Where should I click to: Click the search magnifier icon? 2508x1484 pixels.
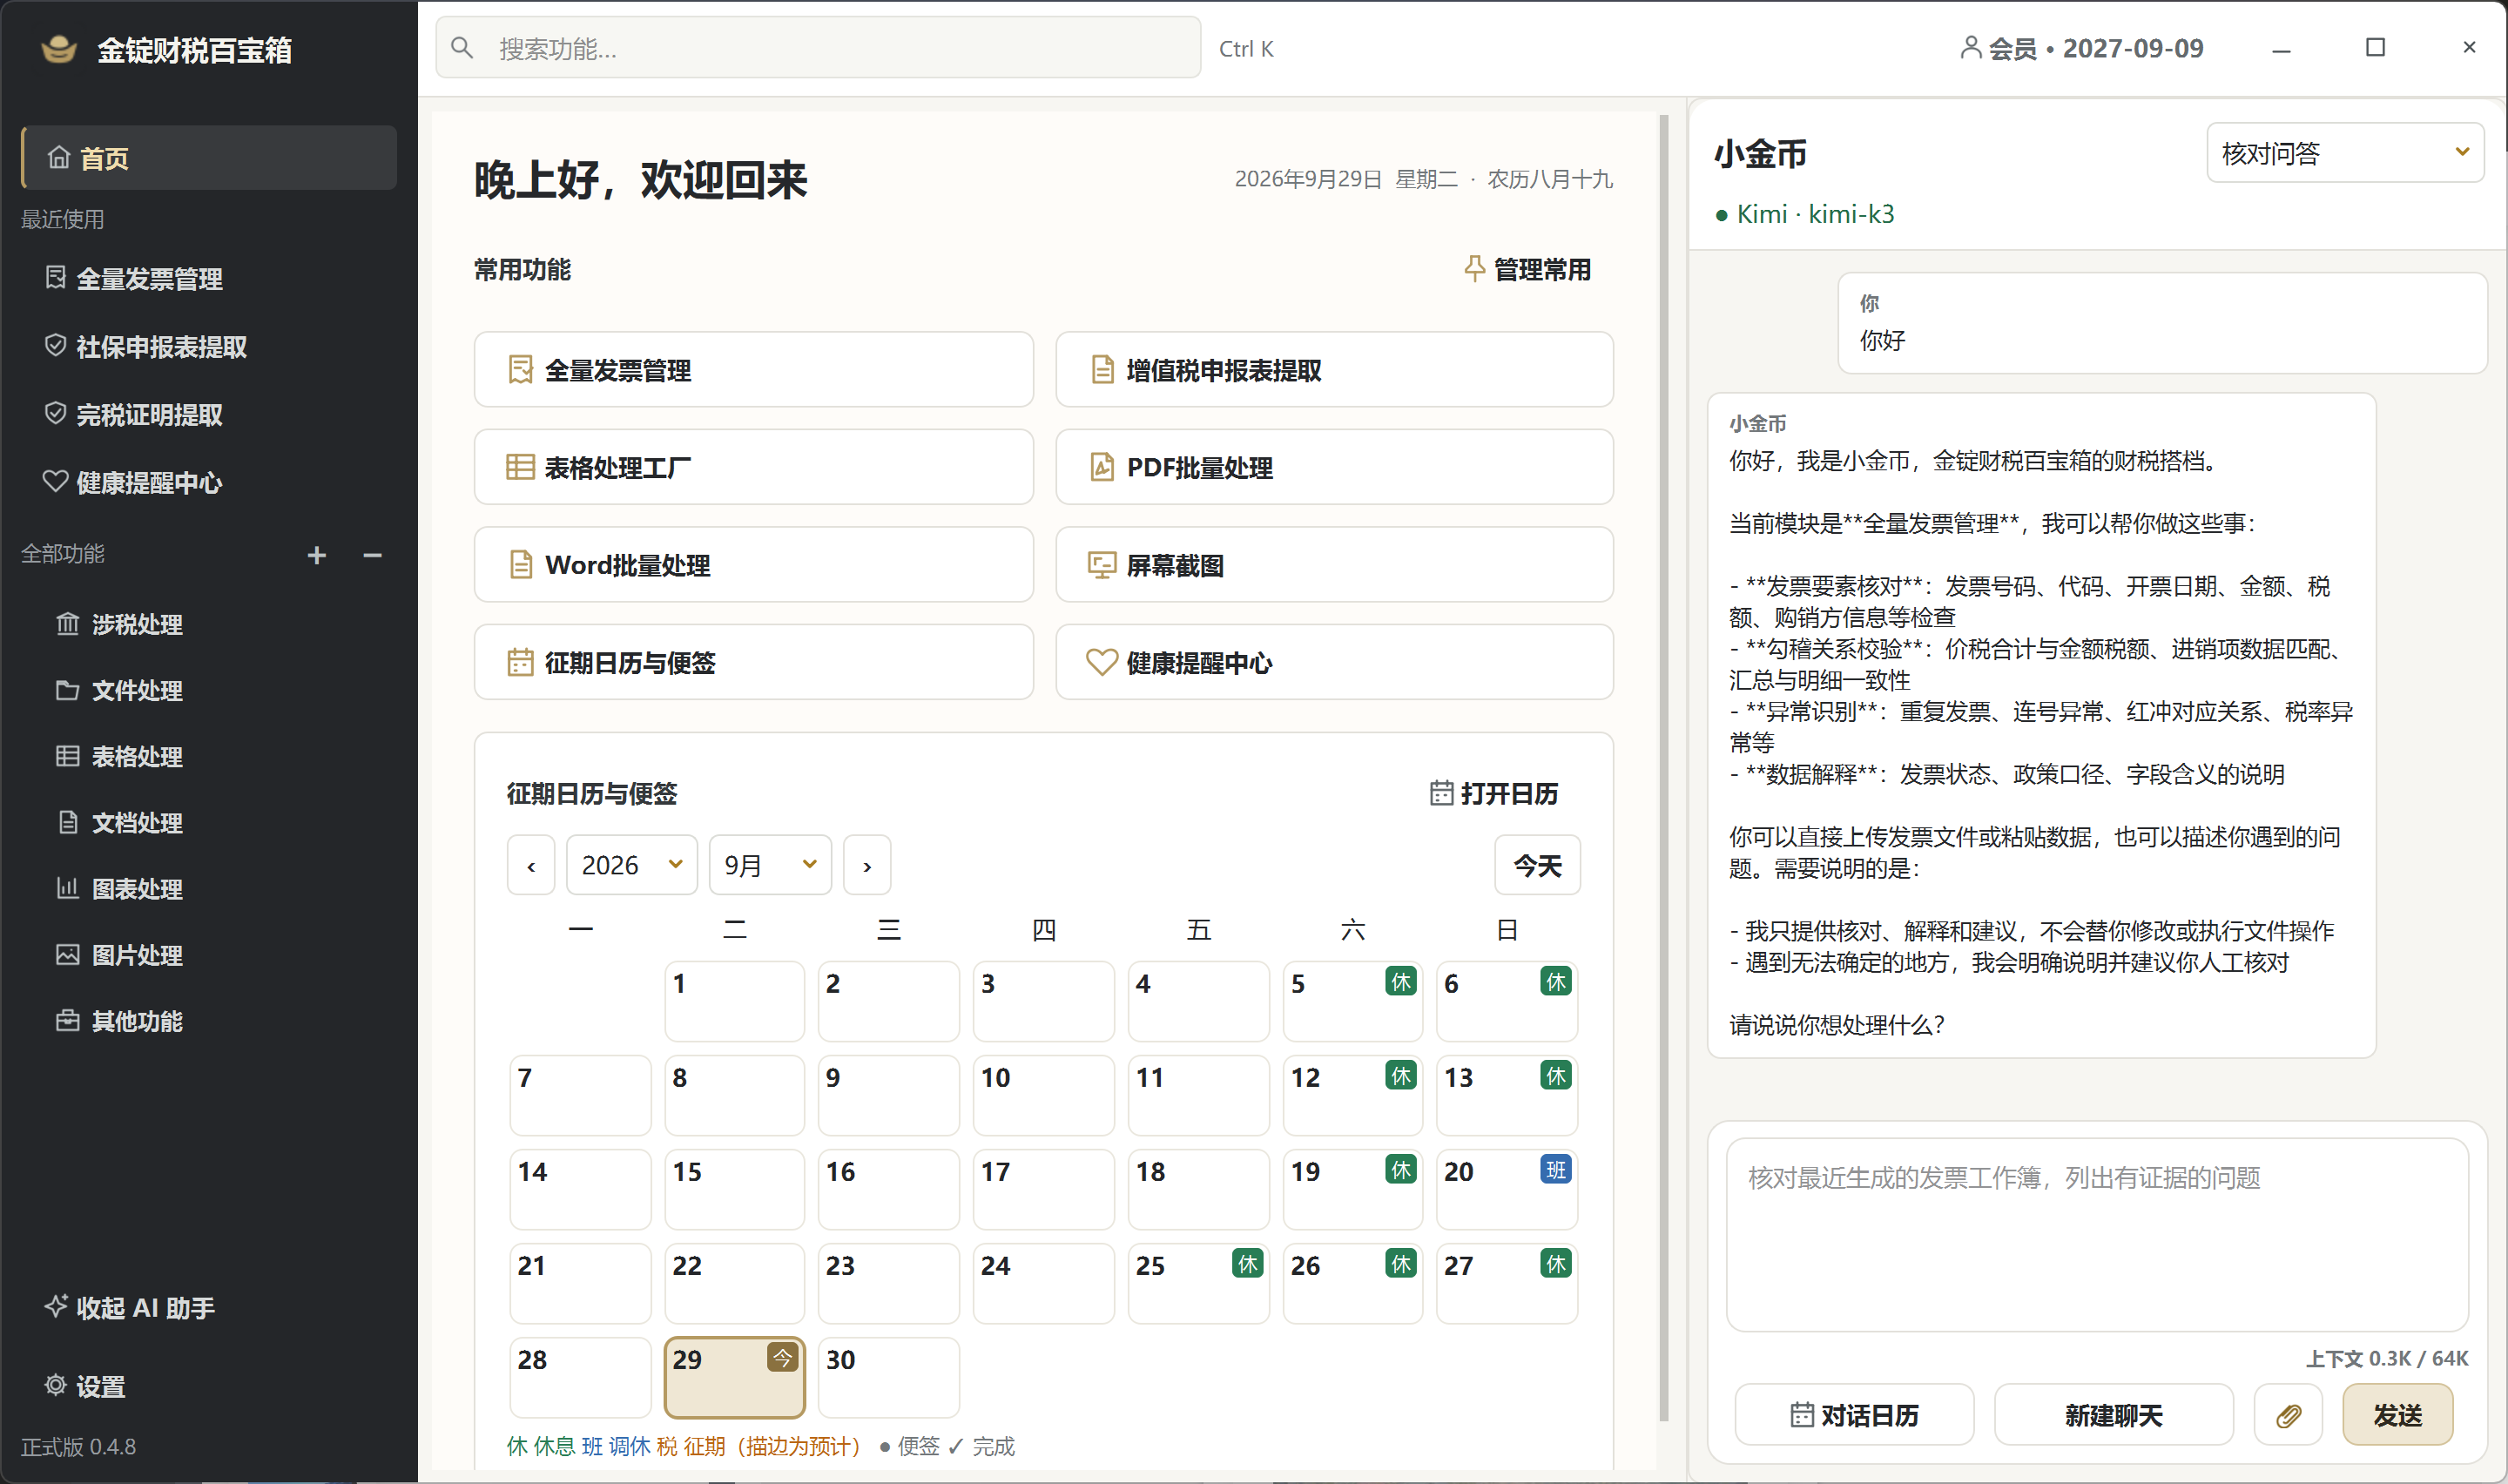click(x=462, y=48)
